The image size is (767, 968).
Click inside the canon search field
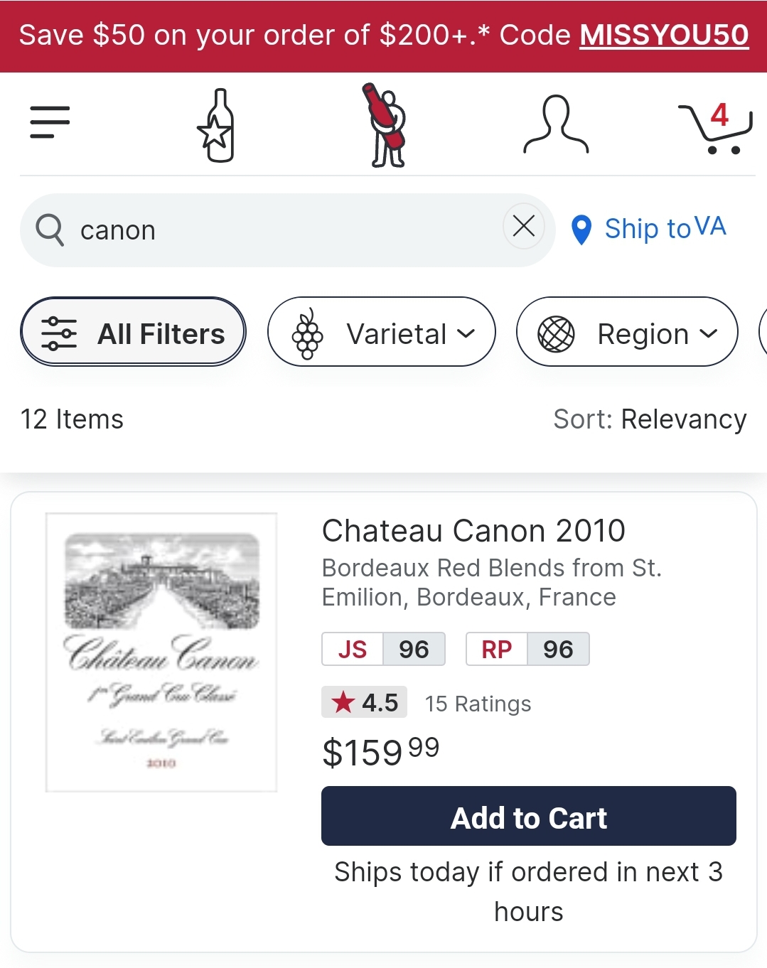click(284, 230)
